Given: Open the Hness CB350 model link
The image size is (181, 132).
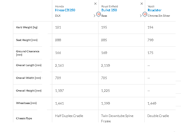Looking at the screenshot, I should pyautogui.click(x=65, y=10).
